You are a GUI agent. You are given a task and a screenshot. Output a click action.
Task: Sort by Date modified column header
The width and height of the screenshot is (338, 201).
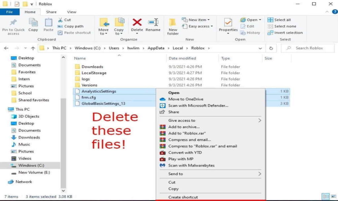(x=182, y=58)
